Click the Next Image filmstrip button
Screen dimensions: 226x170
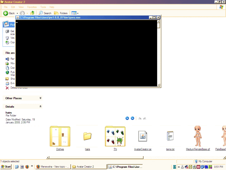point(132,118)
